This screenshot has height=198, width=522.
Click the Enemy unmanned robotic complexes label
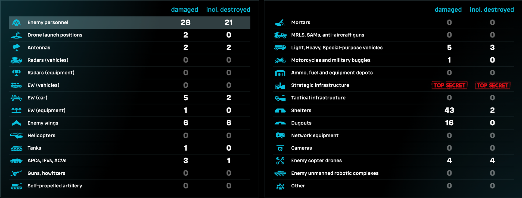(x=335, y=173)
